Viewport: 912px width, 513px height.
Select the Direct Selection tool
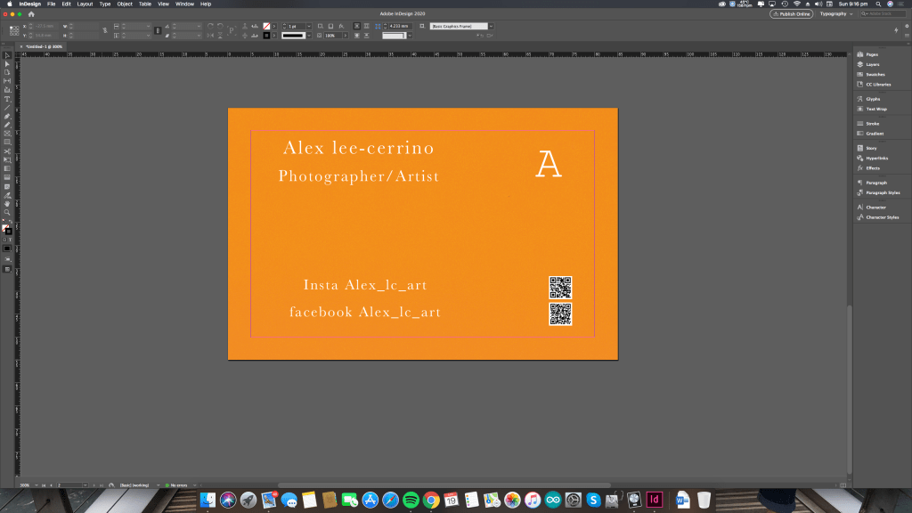(7, 64)
